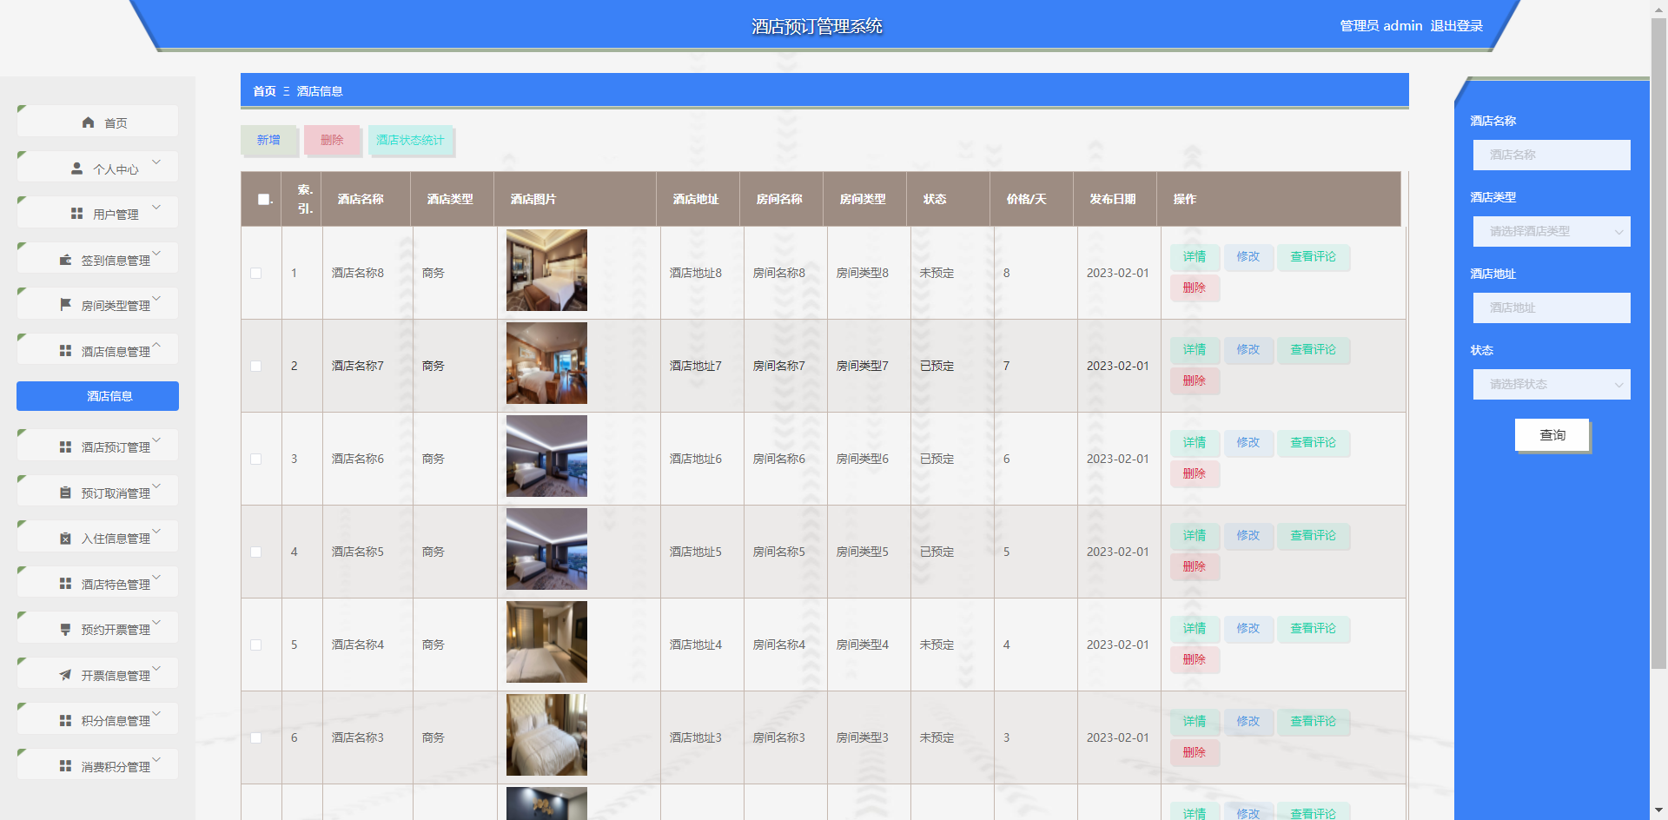This screenshot has width=1668, height=820.
Task: Click the 酒店名称 column header
Action: [x=361, y=199]
